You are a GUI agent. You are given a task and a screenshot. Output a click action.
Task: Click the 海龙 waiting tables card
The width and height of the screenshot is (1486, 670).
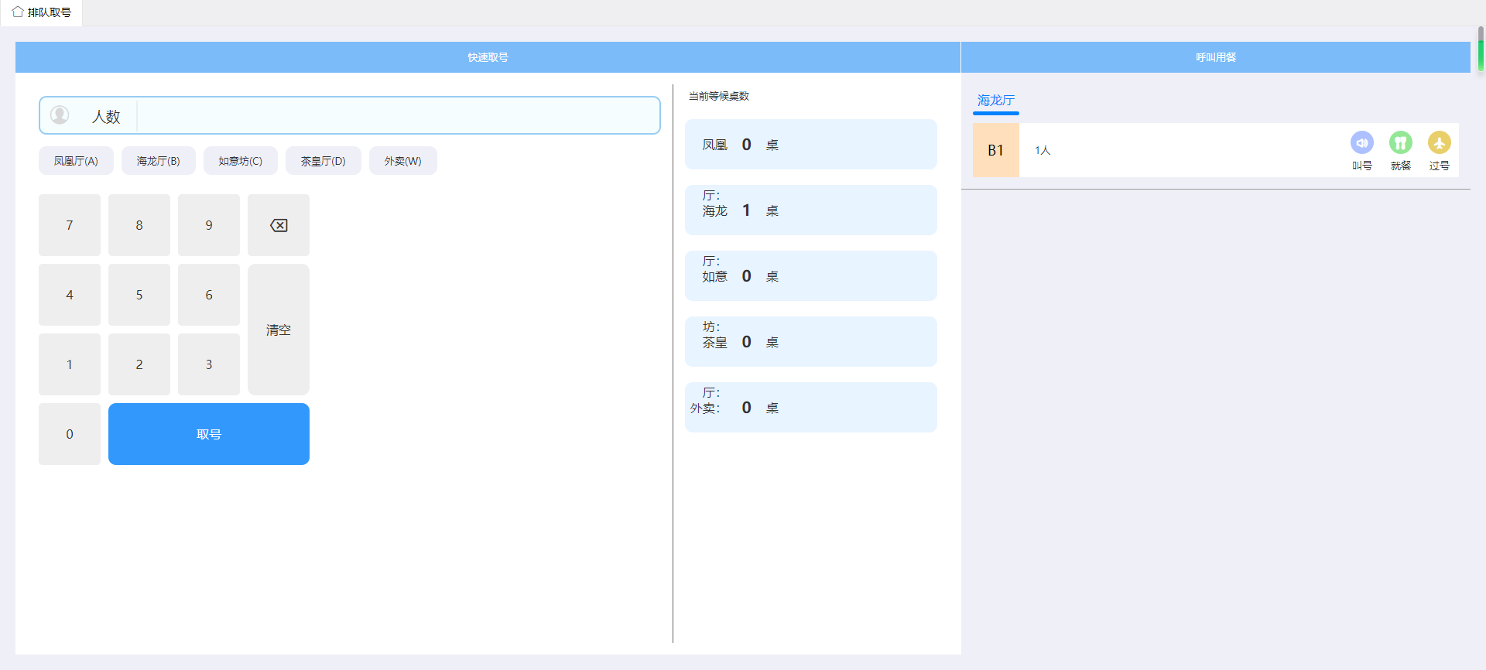[x=810, y=210]
